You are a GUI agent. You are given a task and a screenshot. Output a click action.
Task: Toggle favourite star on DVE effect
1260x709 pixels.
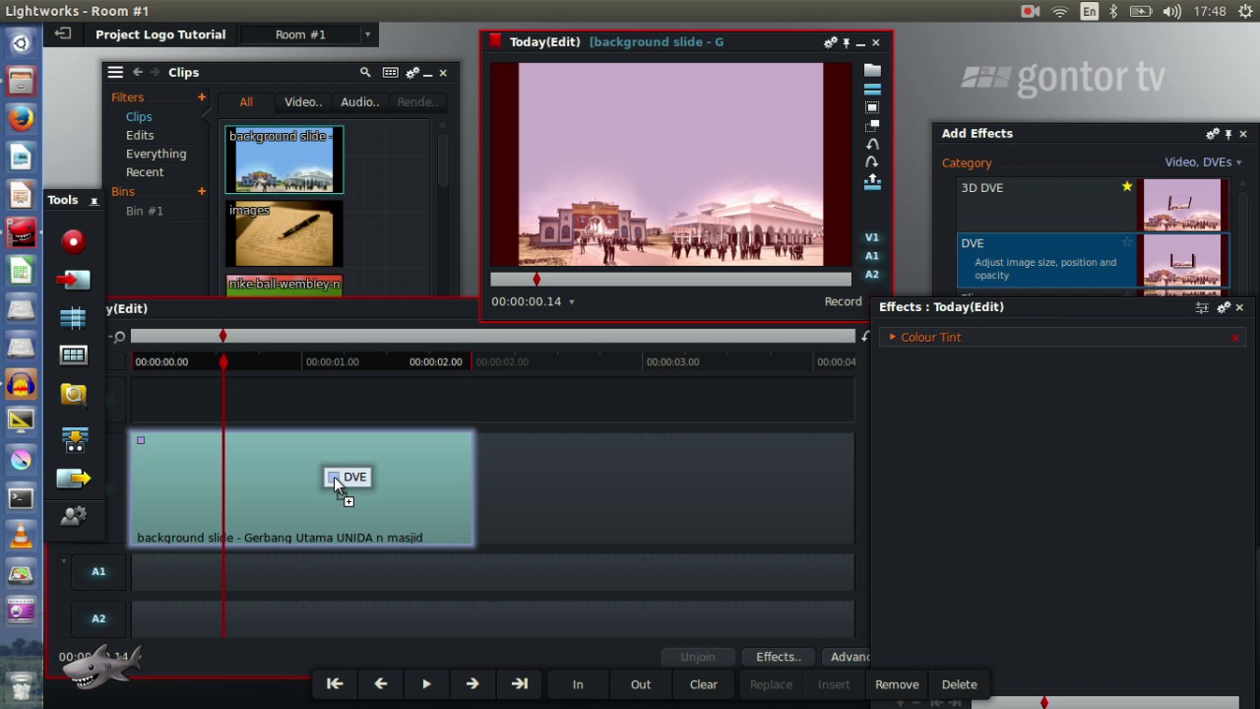(x=1127, y=242)
